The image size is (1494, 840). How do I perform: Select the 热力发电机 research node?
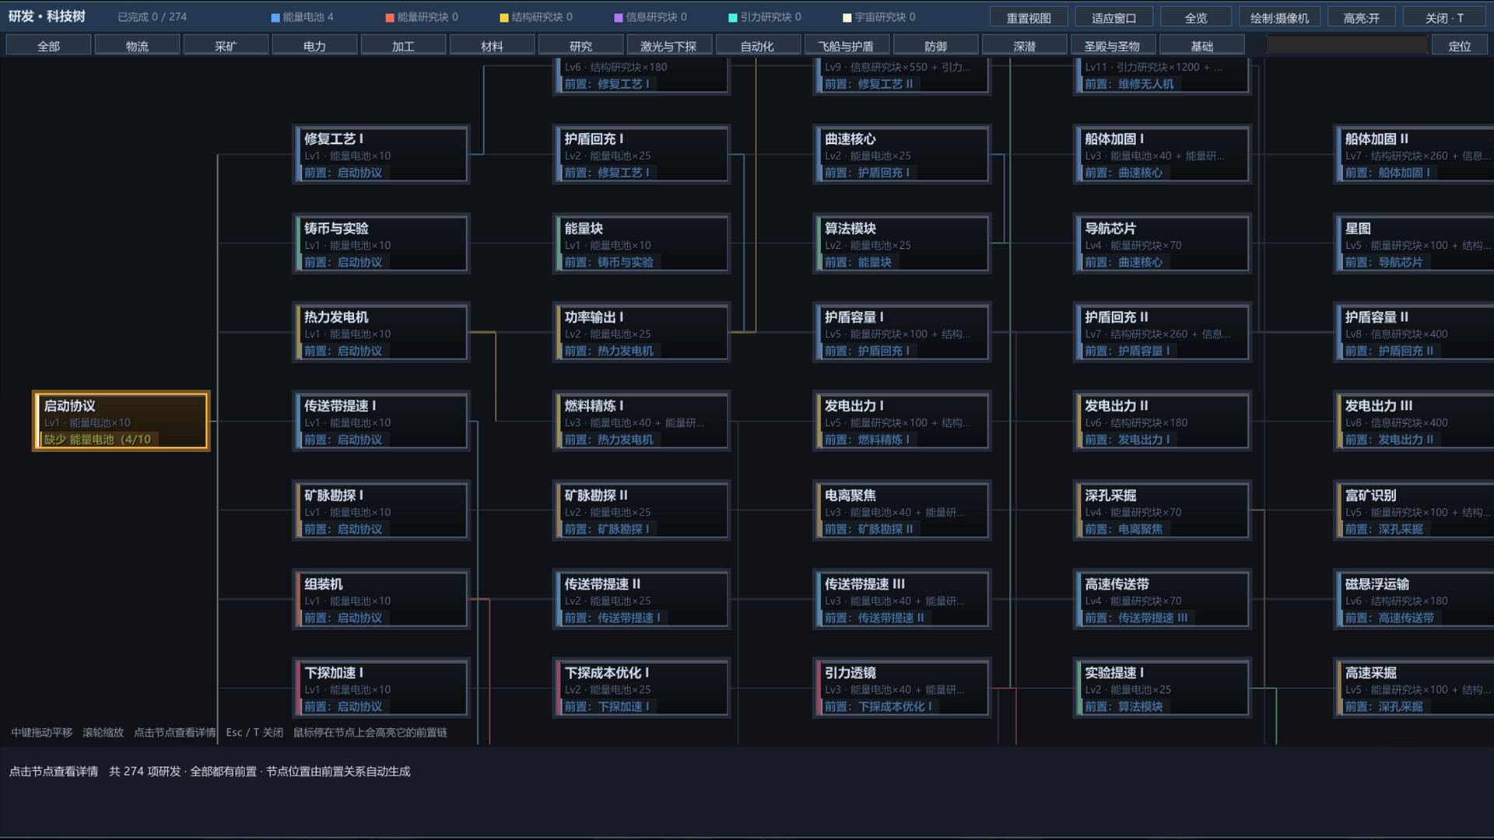click(381, 332)
